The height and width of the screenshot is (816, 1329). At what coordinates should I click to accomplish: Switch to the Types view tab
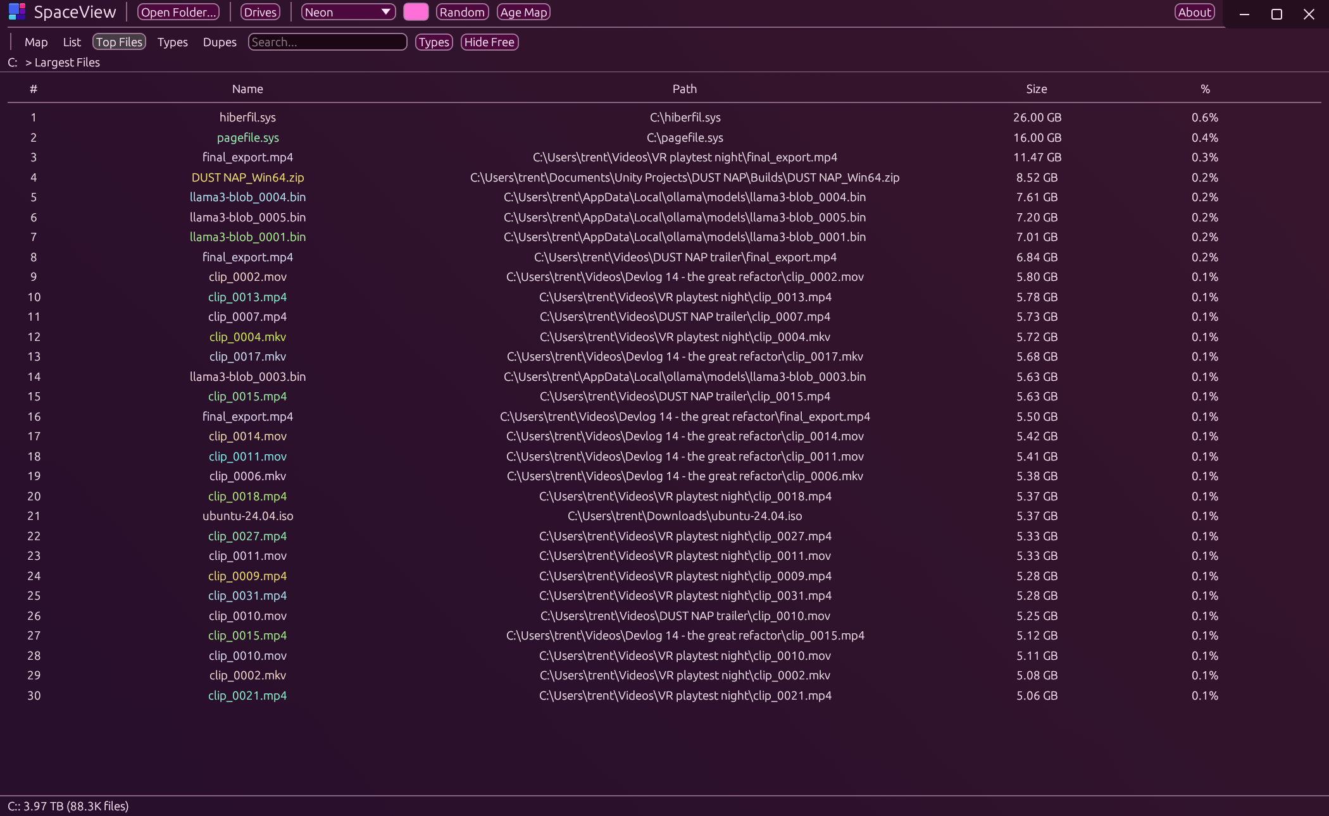[x=172, y=42]
